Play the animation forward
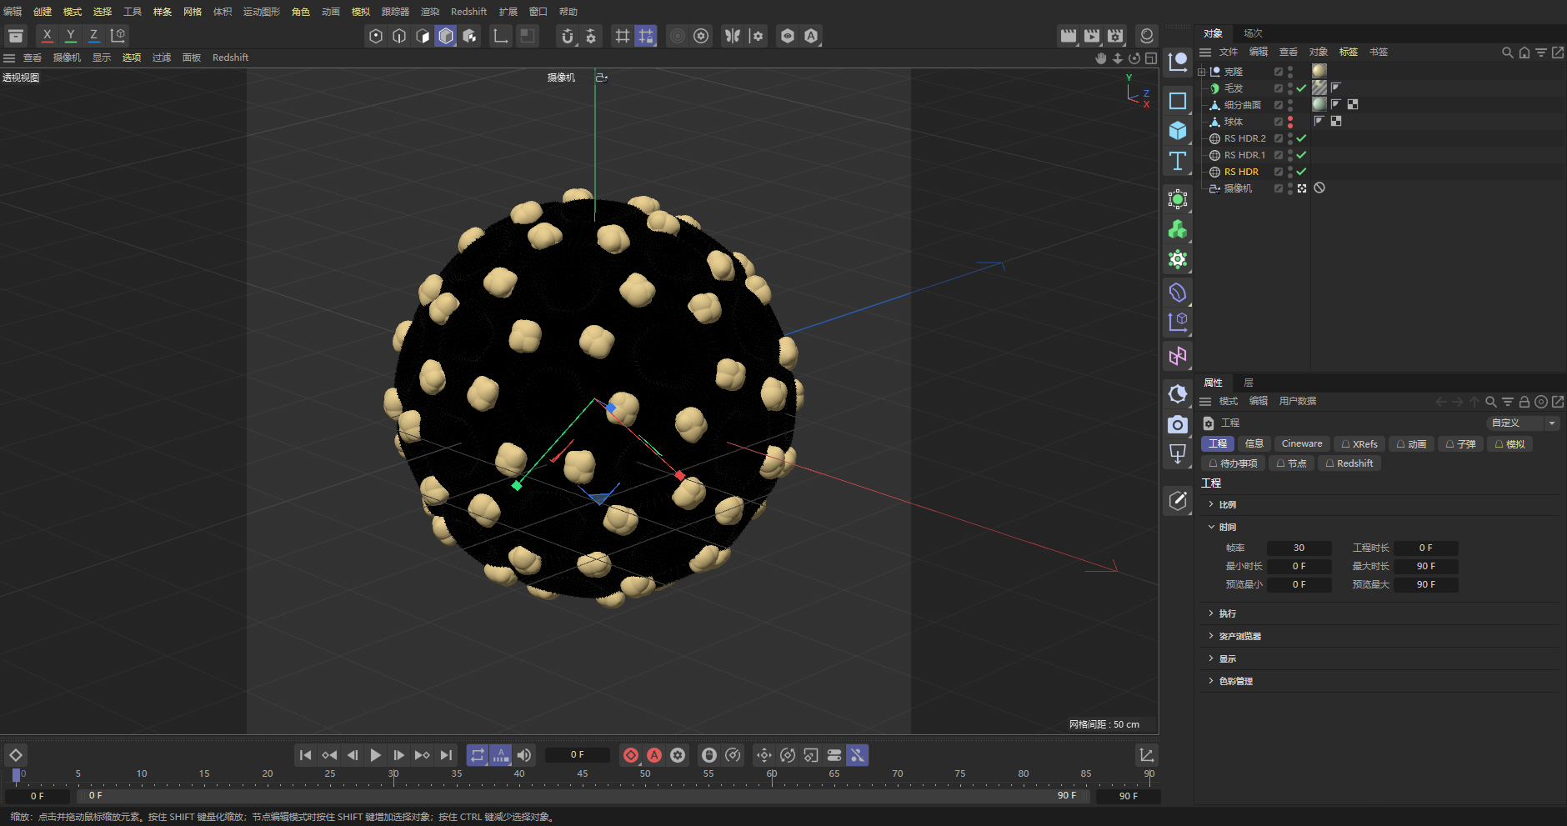The width and height of the screenshot is (1567, 826). click(376, 755)
